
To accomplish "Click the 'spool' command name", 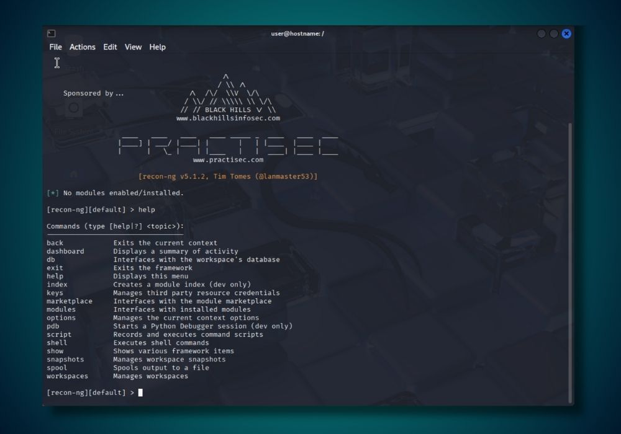I will click(57, 368).
